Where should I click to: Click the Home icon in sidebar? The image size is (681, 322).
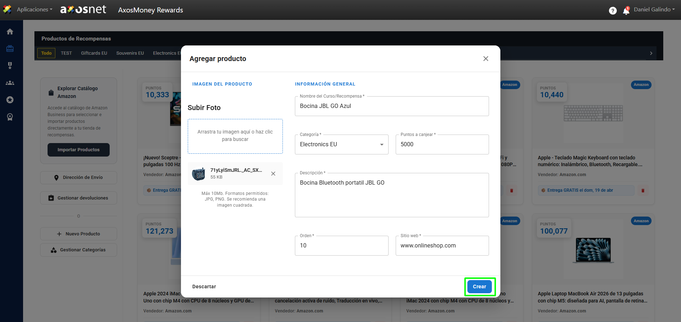tap(10, 32)
